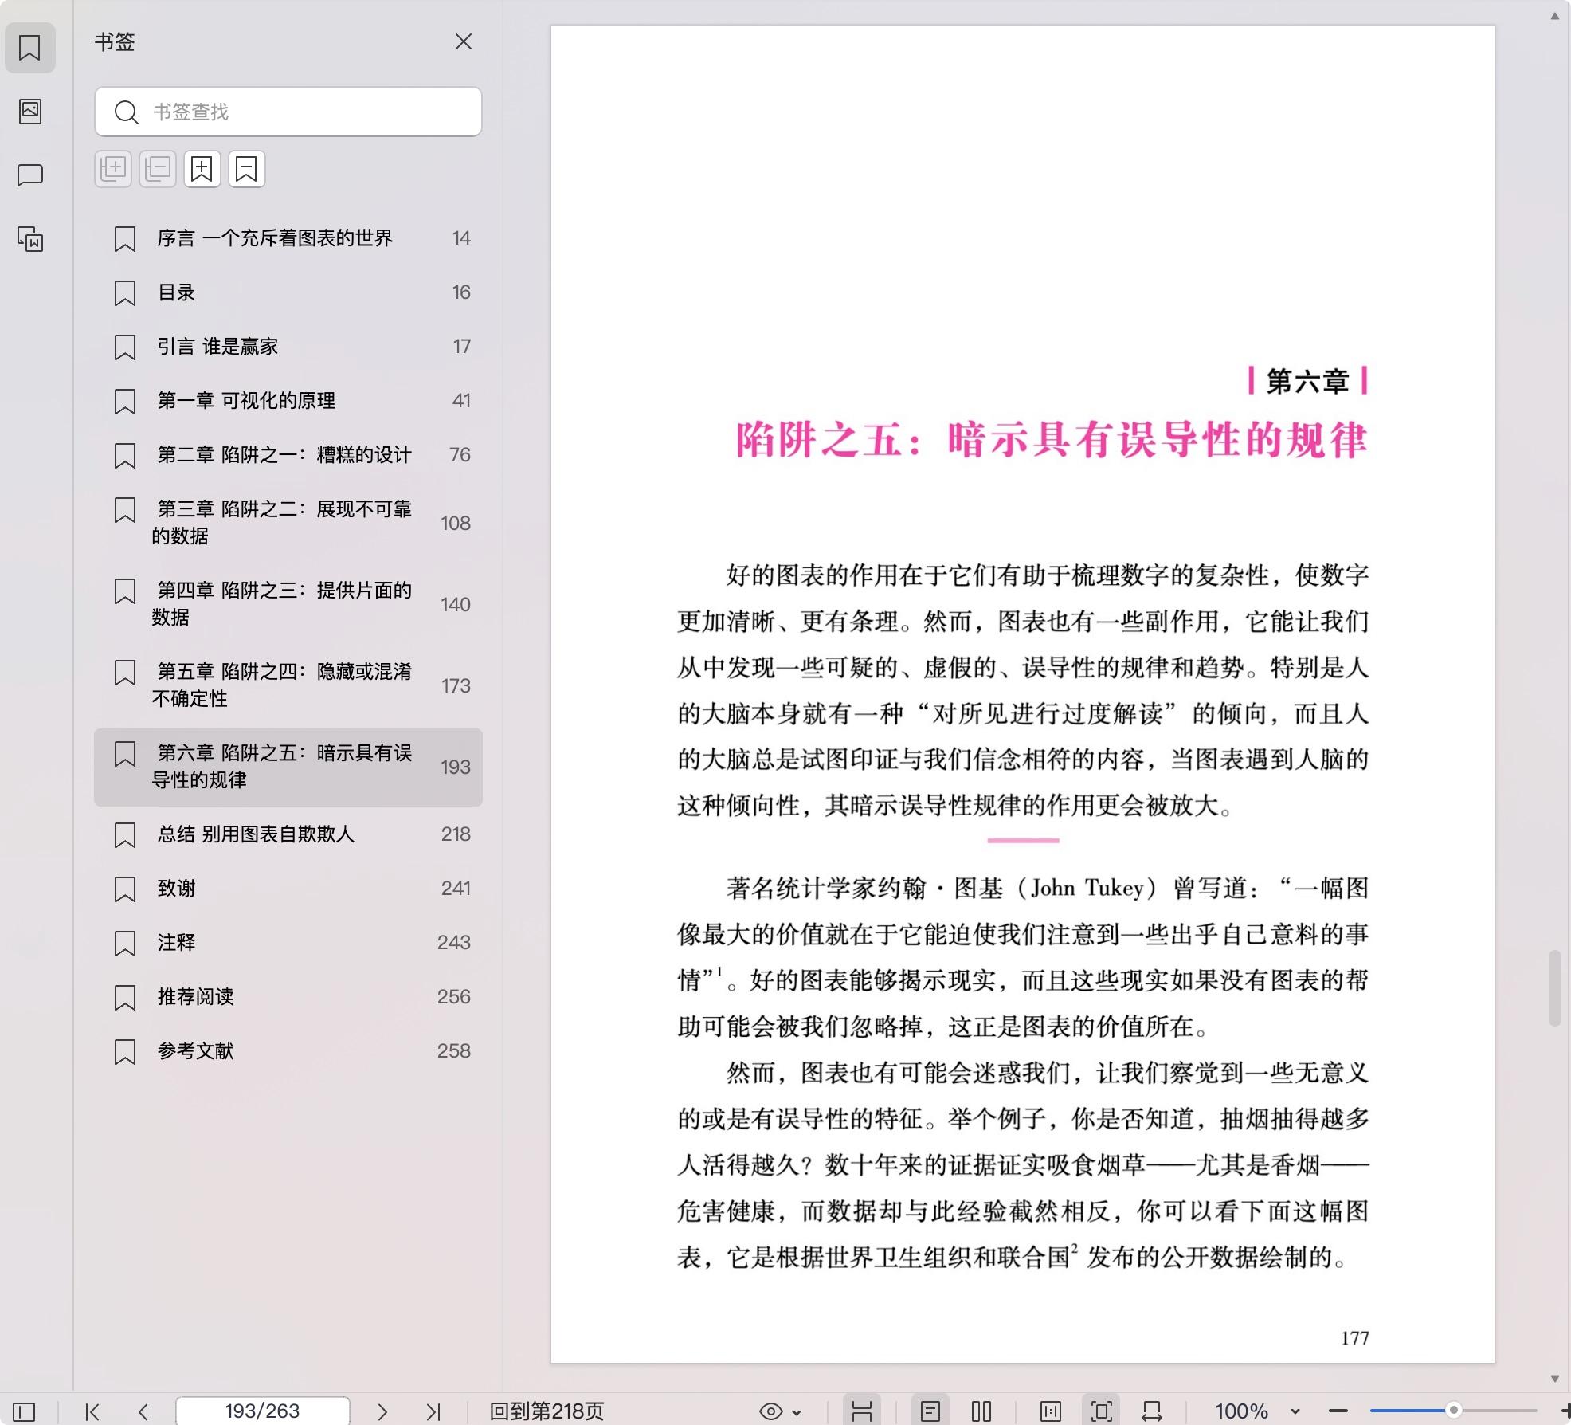Select single page view icon
This screenshot has width=1571, height=1425.
pos(930,1411)
